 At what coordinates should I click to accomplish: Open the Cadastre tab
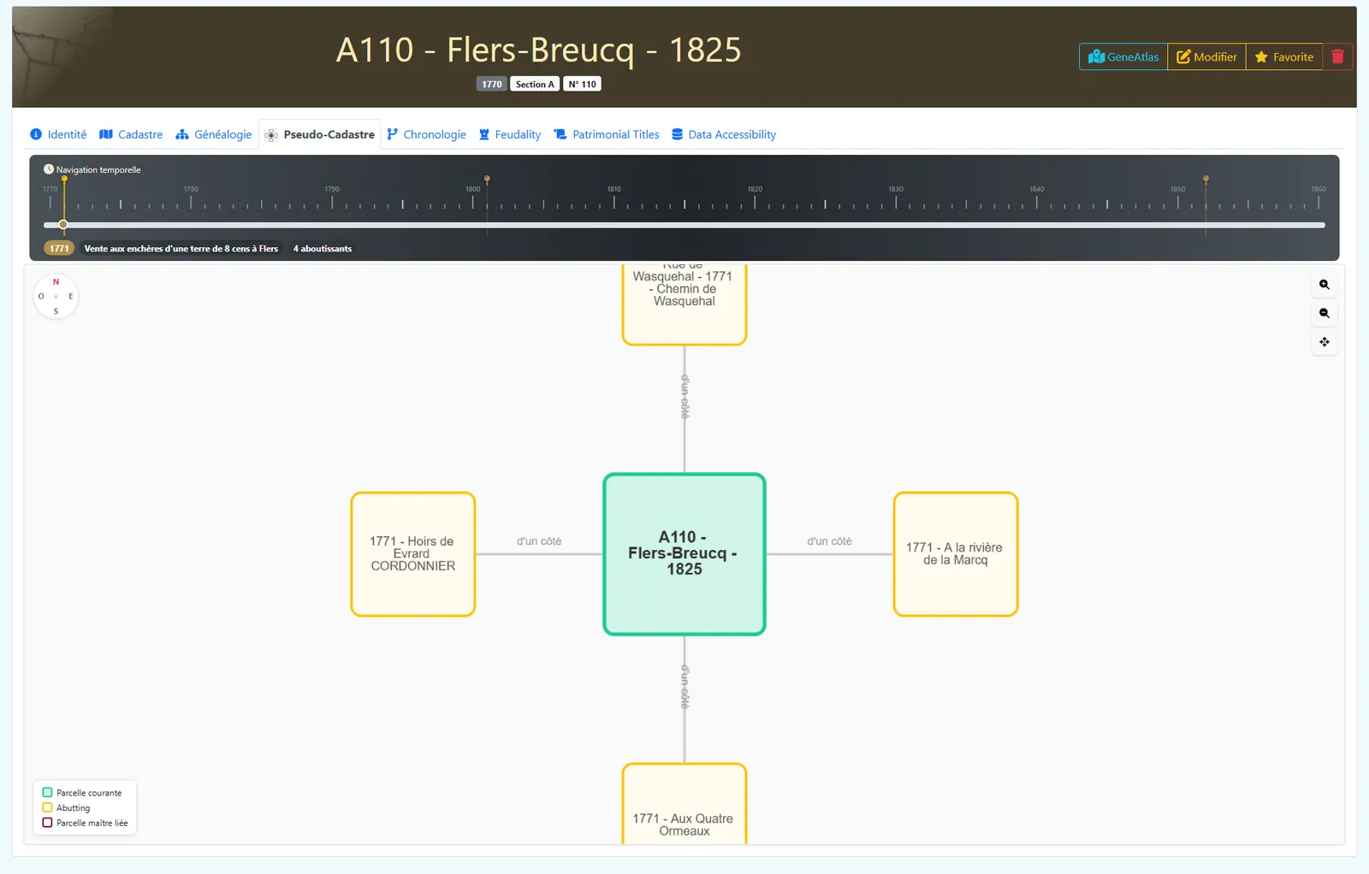131,134
